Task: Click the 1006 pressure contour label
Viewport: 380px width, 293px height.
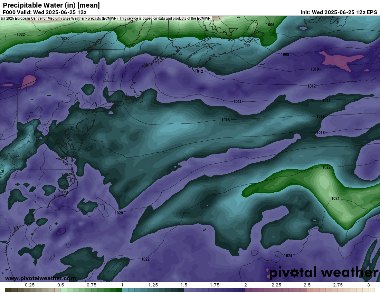Action: click(x=270, y=25)
